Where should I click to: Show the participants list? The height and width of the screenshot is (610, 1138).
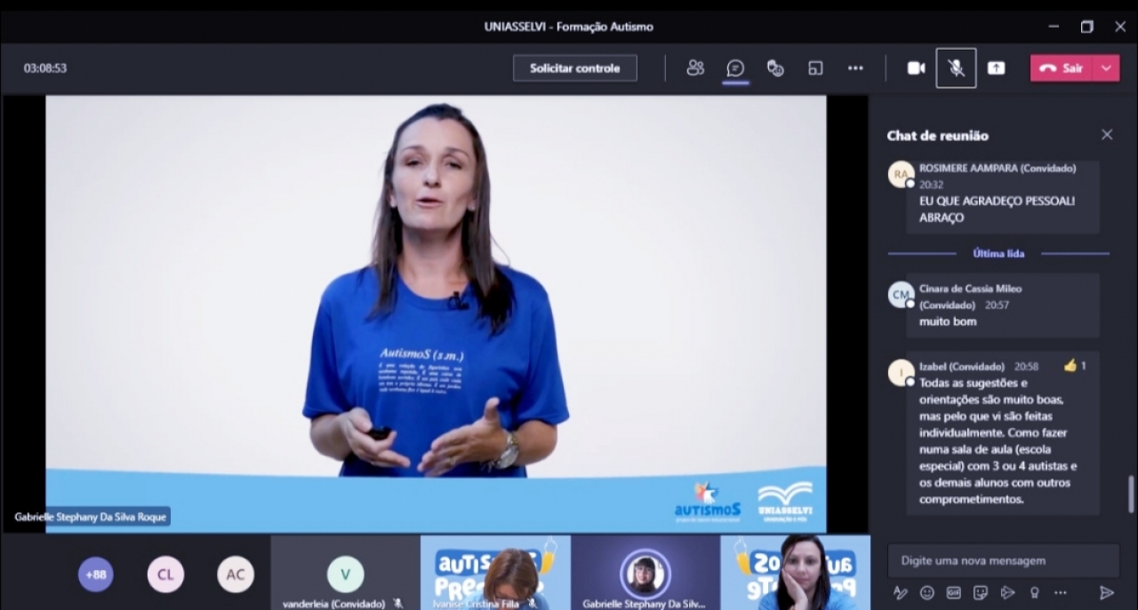click(695, 68)
